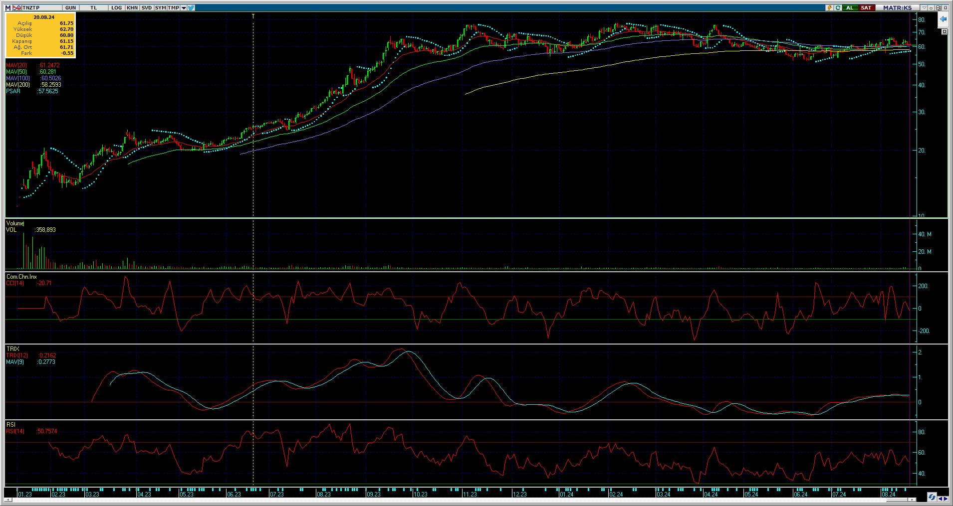Click the blue left arrow panel icon
This screenshot has height=506, width=953.
[x=943, y=19]
